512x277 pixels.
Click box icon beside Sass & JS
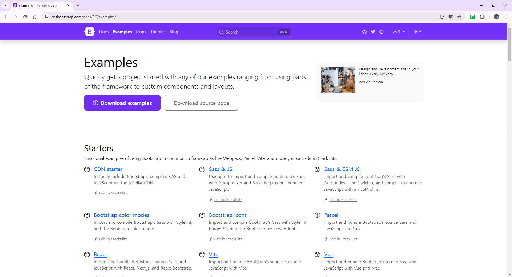tap(202, 169)
